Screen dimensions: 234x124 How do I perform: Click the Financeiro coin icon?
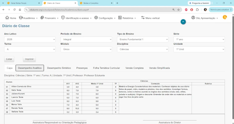click(x=42, y=18)
